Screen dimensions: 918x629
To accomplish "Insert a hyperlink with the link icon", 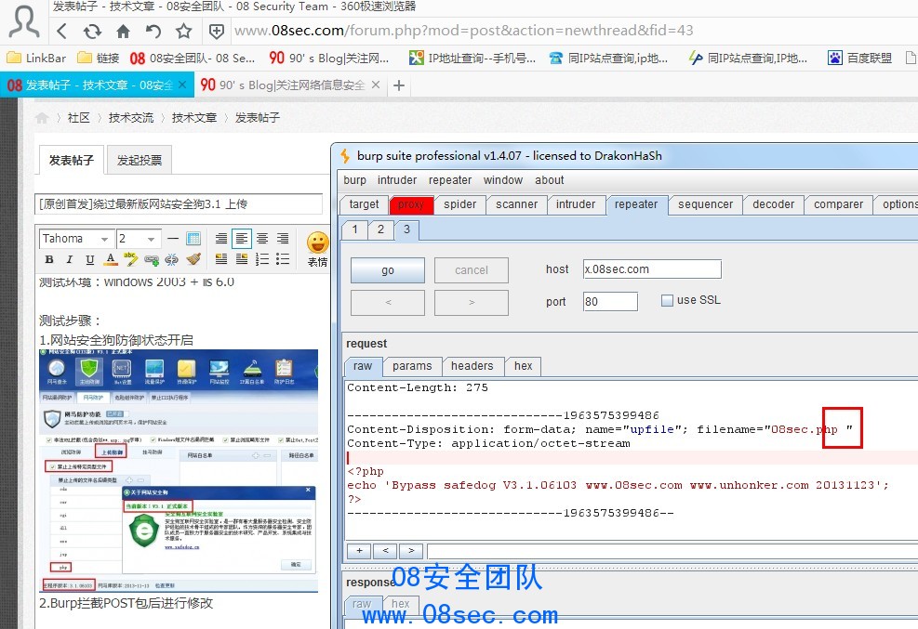I will click(x=152, y=259).
